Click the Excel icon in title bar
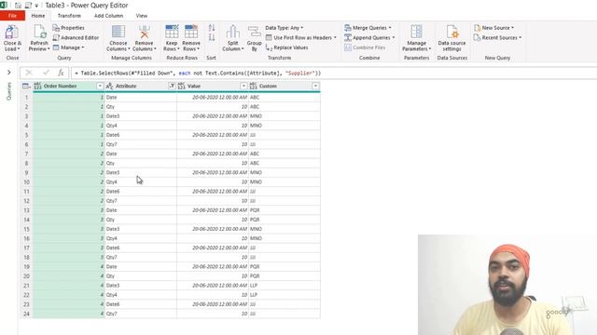 click(4, 5)
